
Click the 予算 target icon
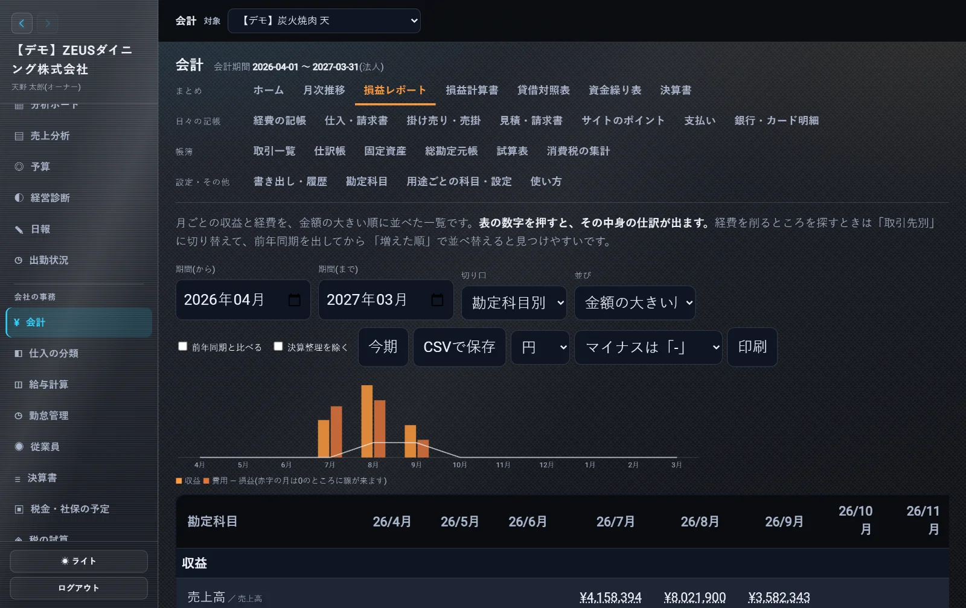pos(19,167)
